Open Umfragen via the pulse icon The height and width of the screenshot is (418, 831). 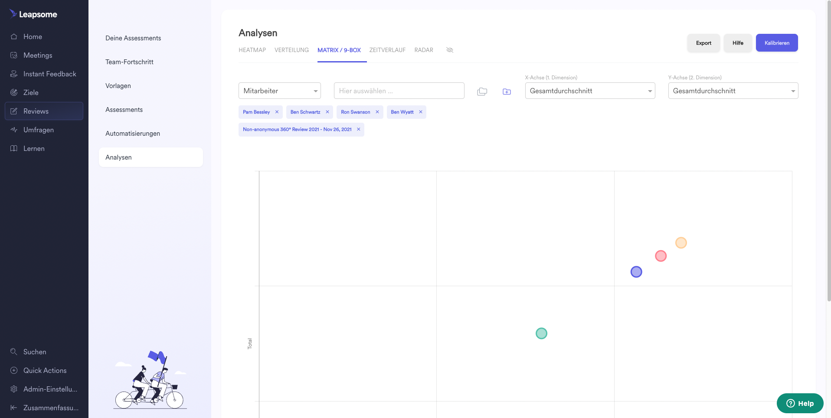point(14,130)
